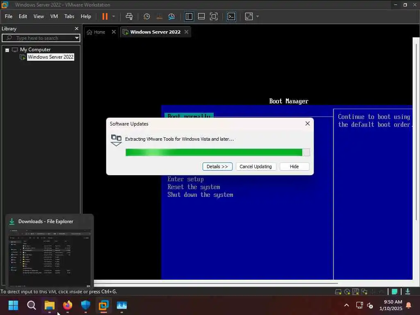Open the power options dropdown arrow next to pause
The height and width of the screenshot is (315, 420).
coord(114,16)
